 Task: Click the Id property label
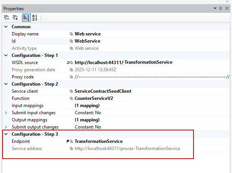pyautogui.click(x=14, y=41)
